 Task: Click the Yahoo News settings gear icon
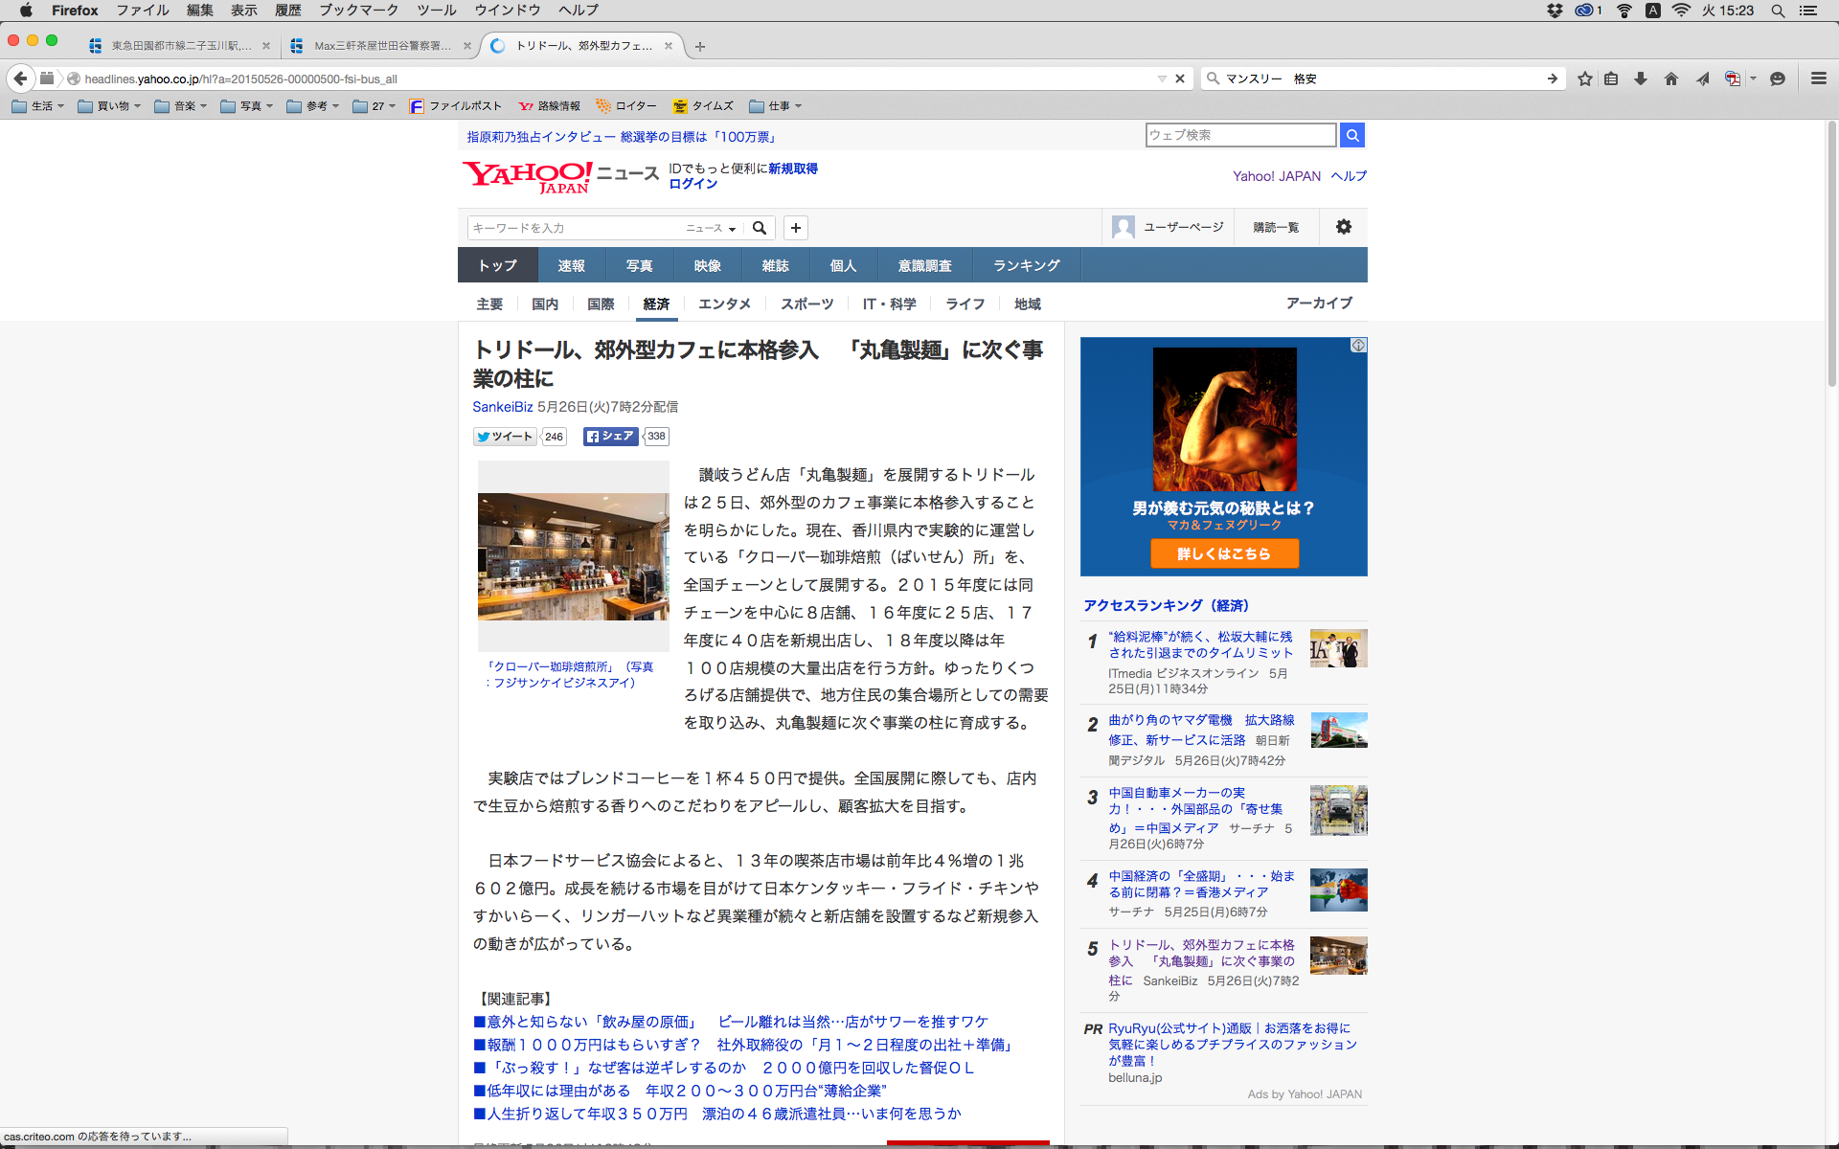coord(1344,227)
